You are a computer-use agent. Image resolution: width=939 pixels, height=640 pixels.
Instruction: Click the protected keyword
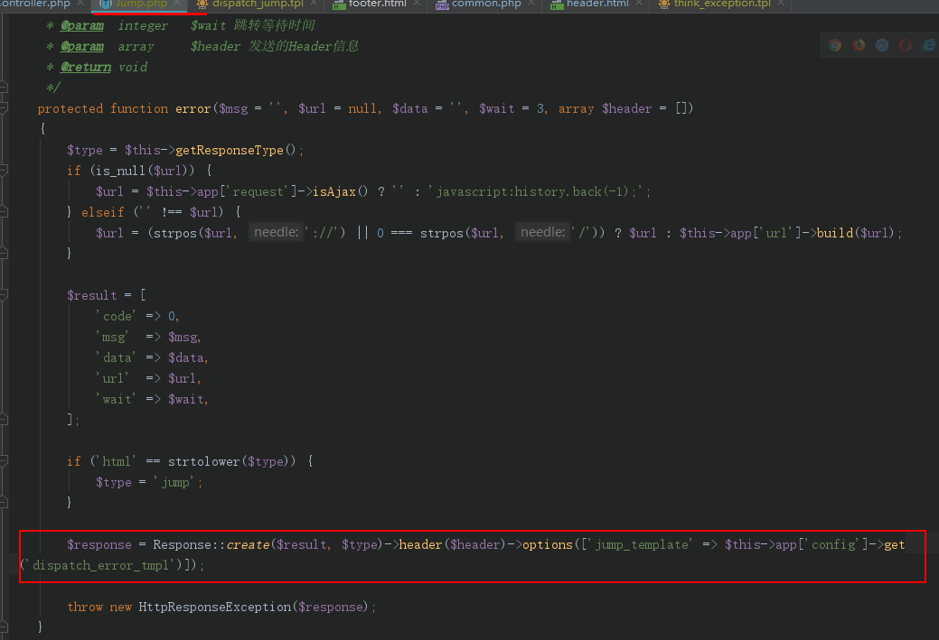[x=70, y=108]
